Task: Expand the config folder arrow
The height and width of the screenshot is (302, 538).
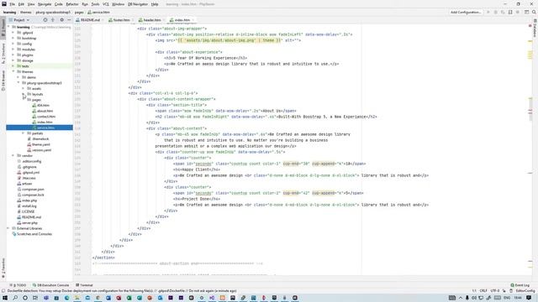Action: (x=13, y=44)
